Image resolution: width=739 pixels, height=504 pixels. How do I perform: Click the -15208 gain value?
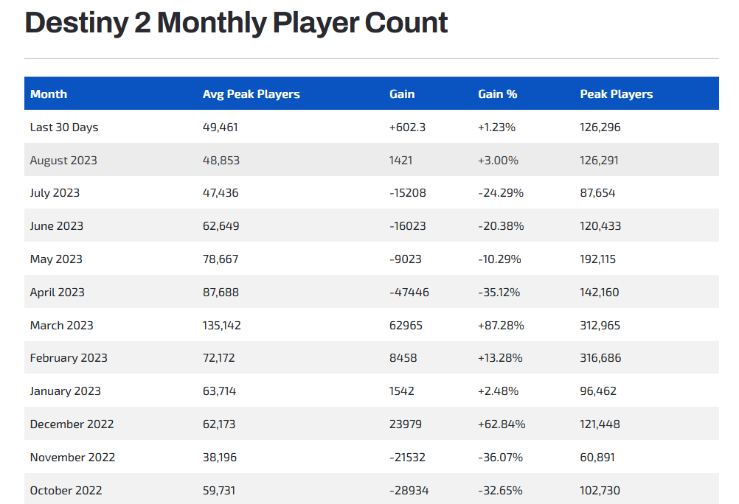point(408,192)
